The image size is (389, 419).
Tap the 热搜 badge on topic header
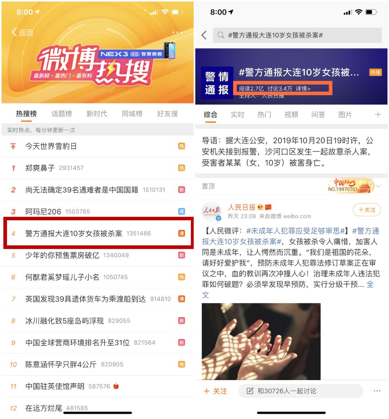pyautogui.click(x=375, y=72)
